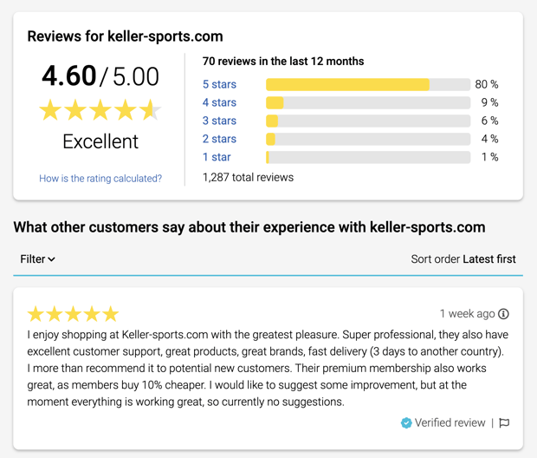The height and width of the screenshot is (458, 537).
Task: Click the review text about Keller-sports.com
Action: coord(268,368)
